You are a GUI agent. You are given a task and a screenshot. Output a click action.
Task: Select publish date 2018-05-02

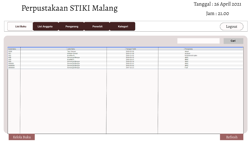coord(130,65)
